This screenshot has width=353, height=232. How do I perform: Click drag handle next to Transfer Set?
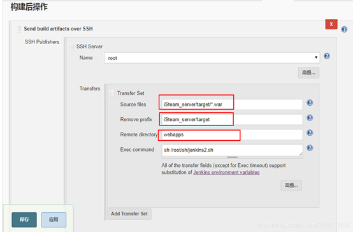click(112, 93)
